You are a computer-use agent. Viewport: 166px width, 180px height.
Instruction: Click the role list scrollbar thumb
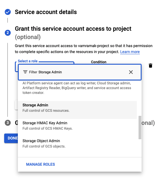click(140, 128)
